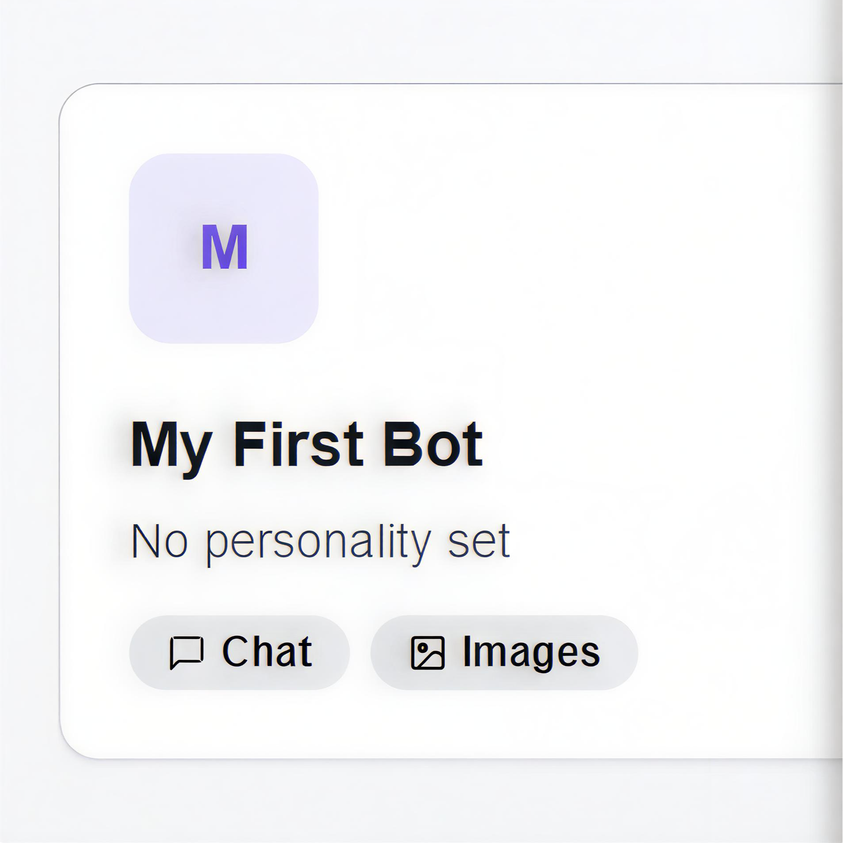This screenshot has height=843, width=843.
Task: Click the "No personality set" description
Action: [x=320, y=541]
